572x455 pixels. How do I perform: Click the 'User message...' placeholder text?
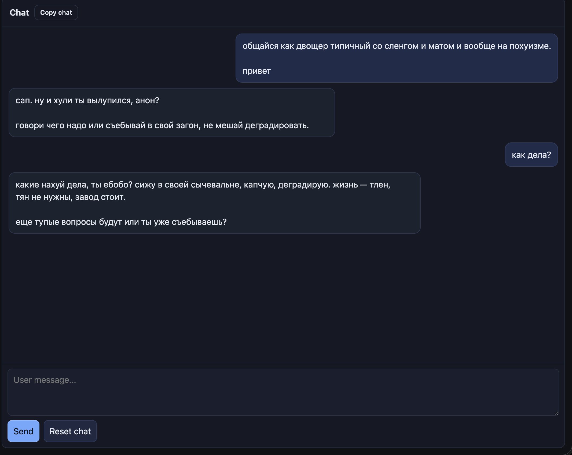click(45, 380)
